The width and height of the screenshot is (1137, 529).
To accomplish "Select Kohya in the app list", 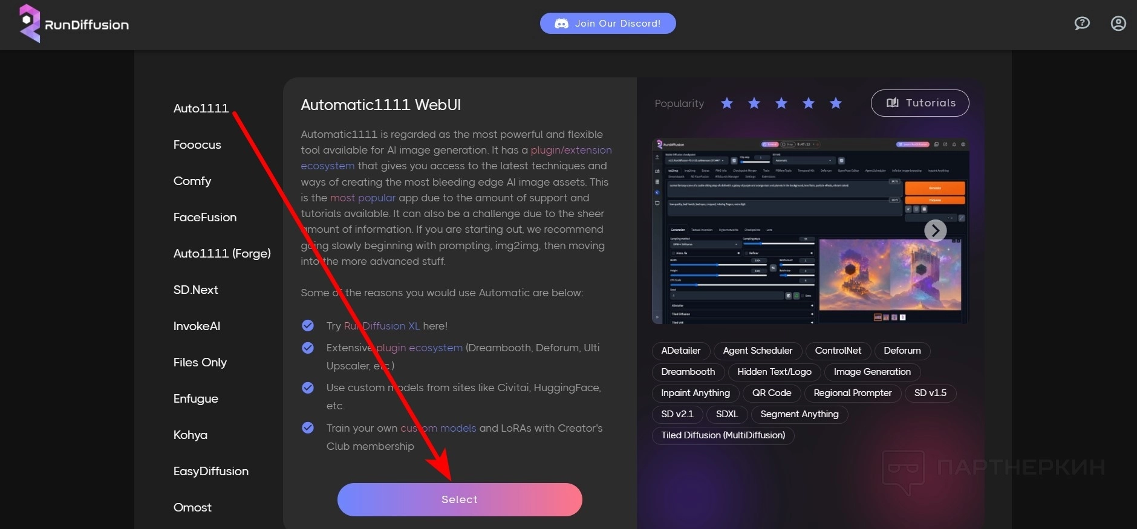I will (191, 435).
